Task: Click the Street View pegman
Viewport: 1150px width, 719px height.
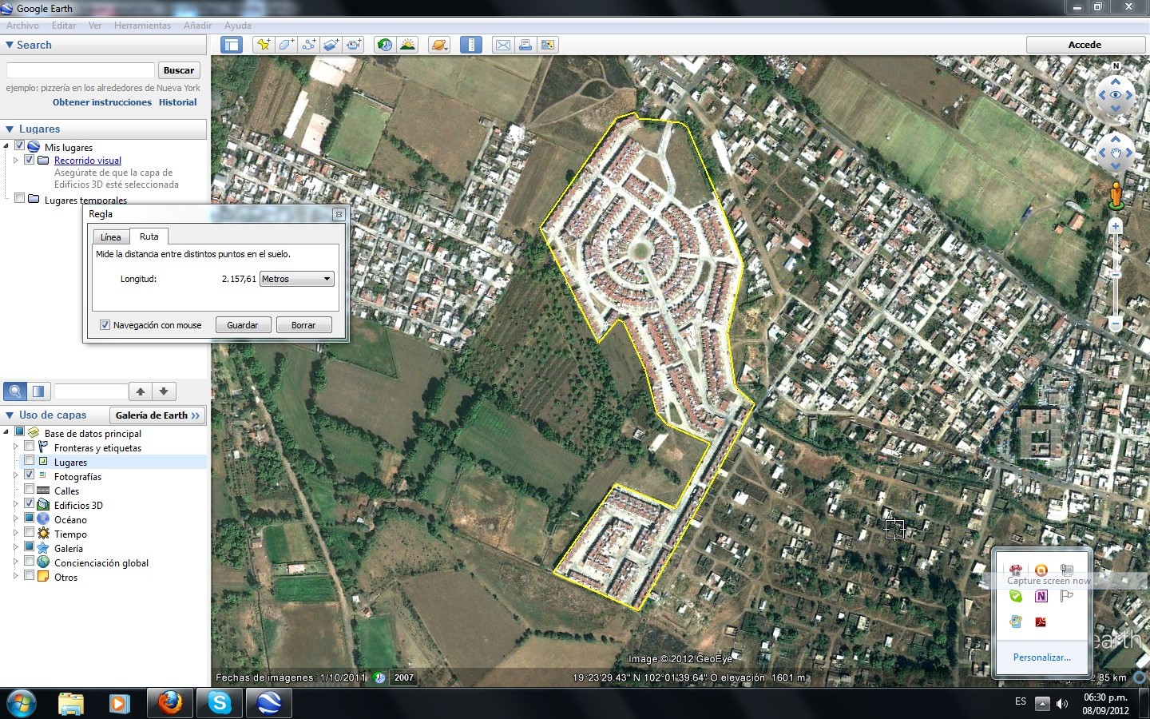Action: click(1116, 195)
